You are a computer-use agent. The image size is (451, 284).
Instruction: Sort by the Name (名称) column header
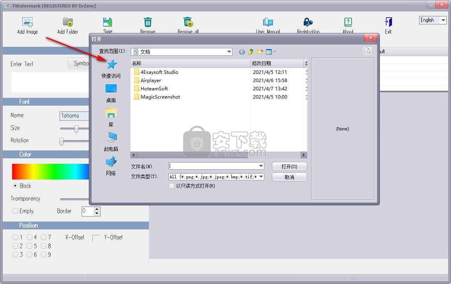click(x=191, y=63)
